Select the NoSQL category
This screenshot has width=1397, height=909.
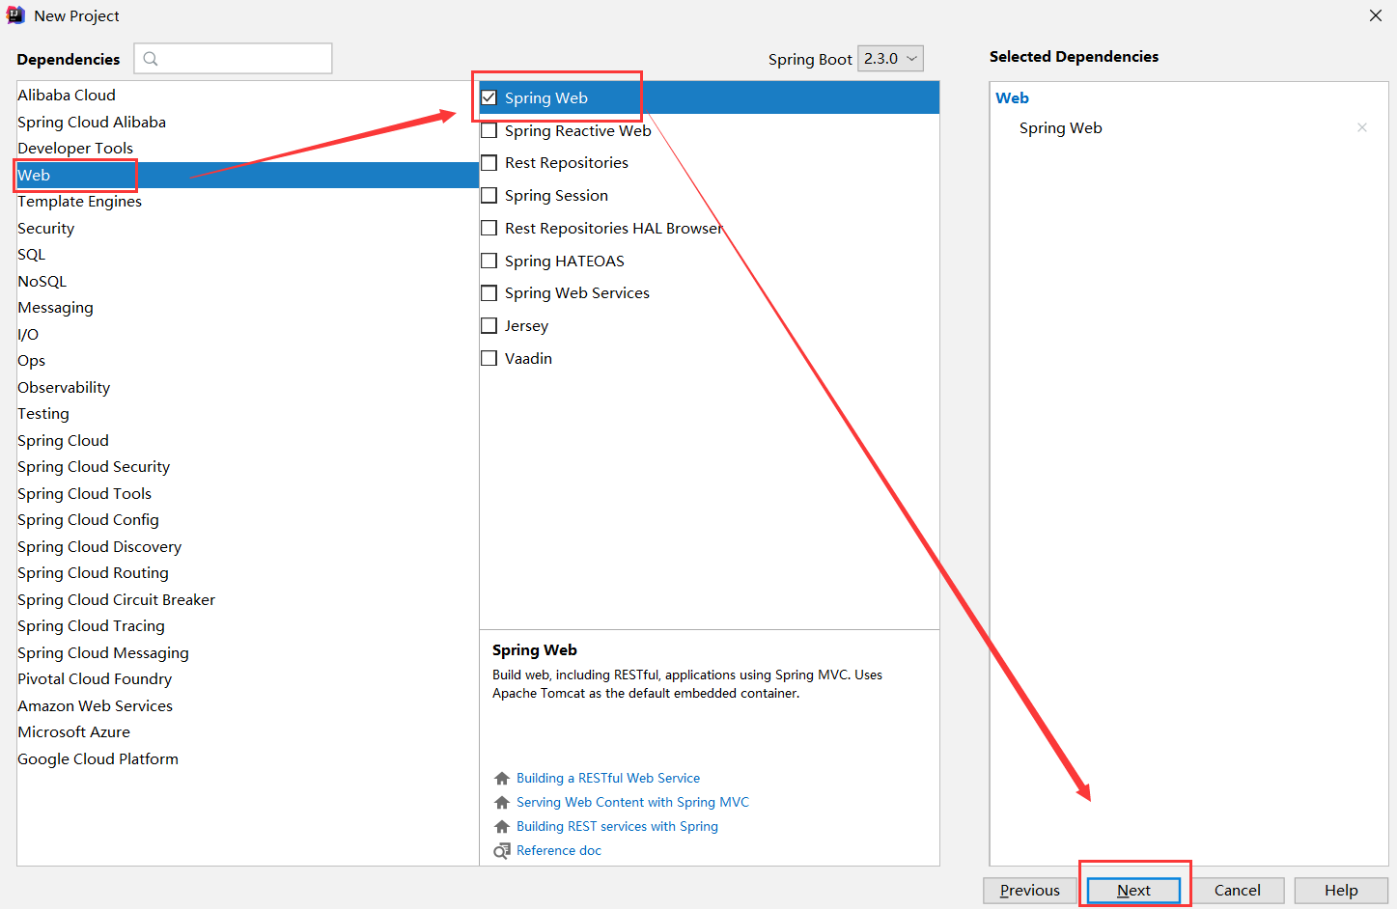(248, 281)
